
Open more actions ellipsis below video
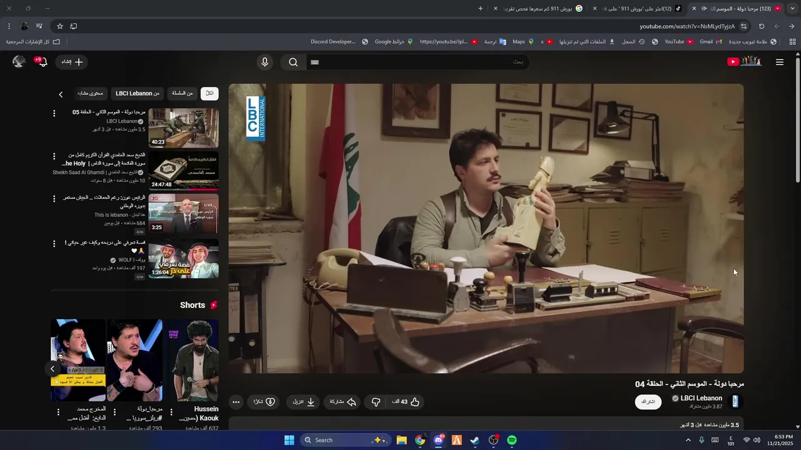236,402
